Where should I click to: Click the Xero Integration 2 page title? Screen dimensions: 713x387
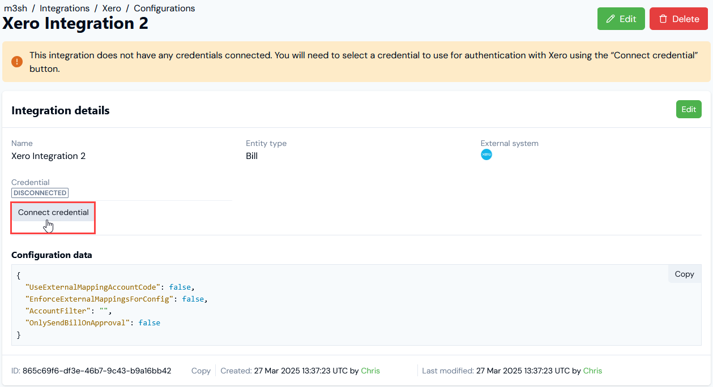point(75,23)
